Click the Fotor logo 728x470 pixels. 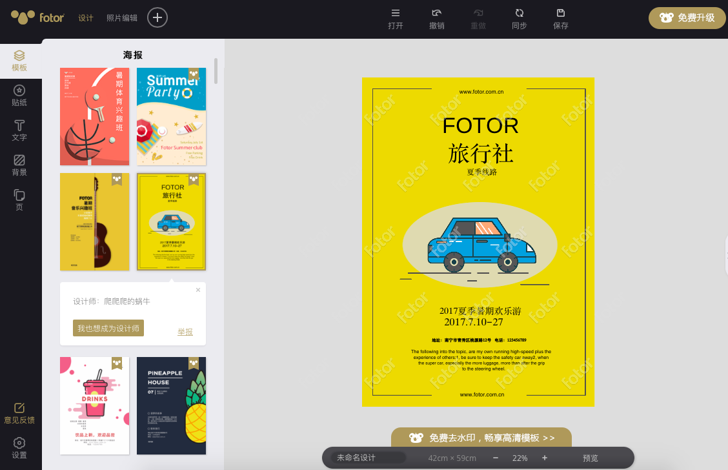point(37,17)
